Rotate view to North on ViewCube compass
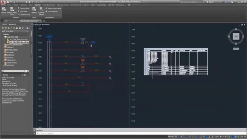This screenshot has height=139, width=247. [x=236, y=29]
